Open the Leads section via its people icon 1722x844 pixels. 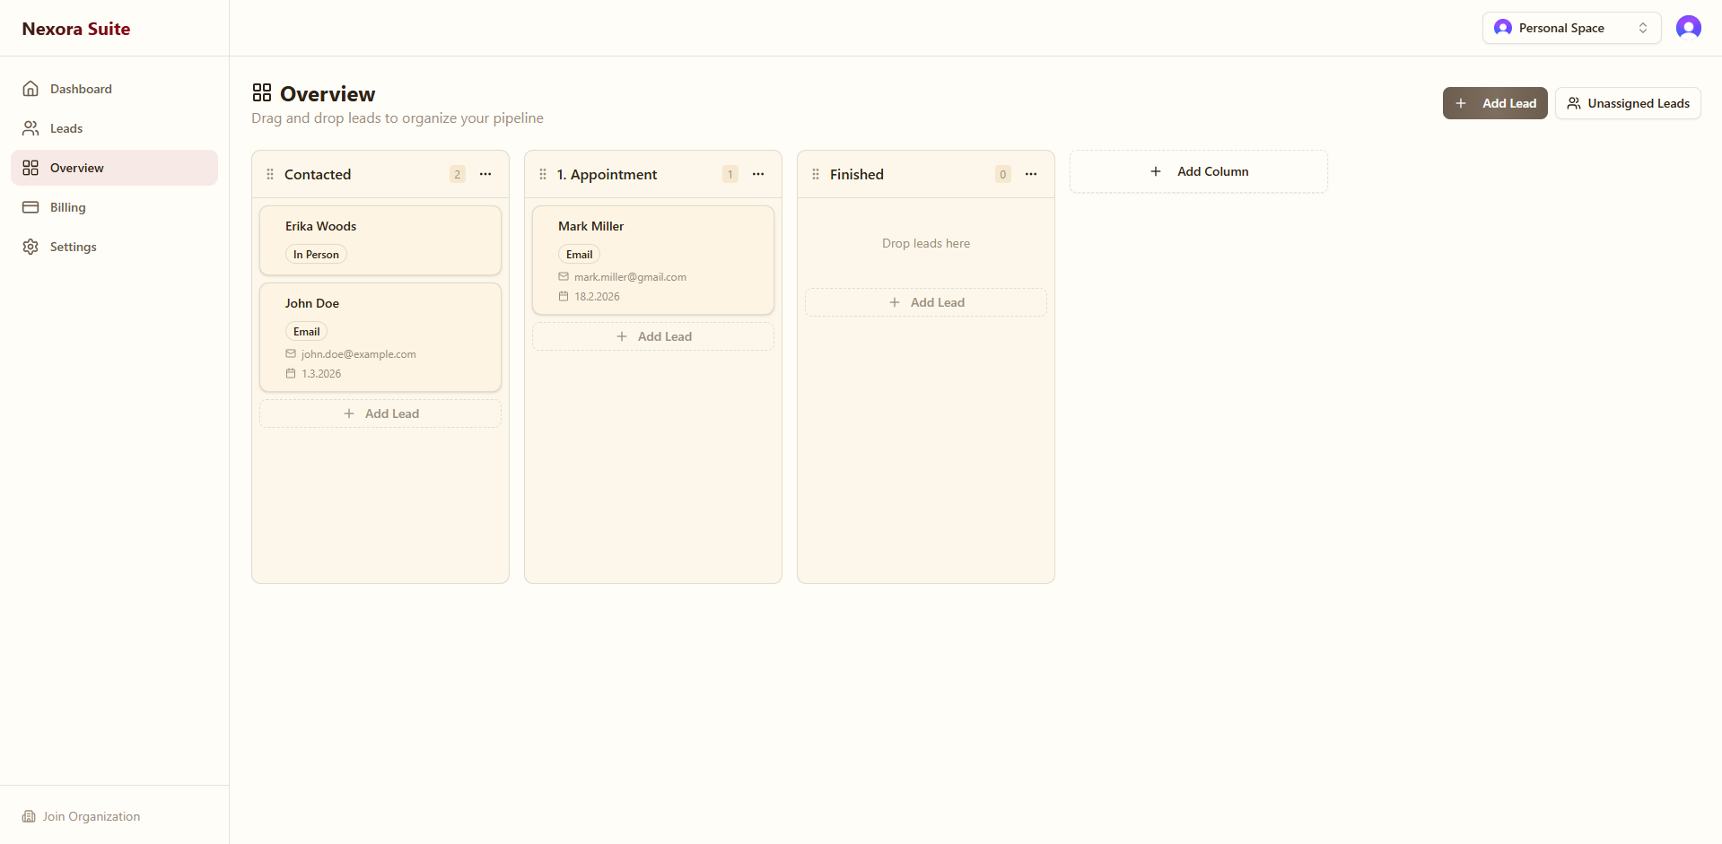pos(31,127)
